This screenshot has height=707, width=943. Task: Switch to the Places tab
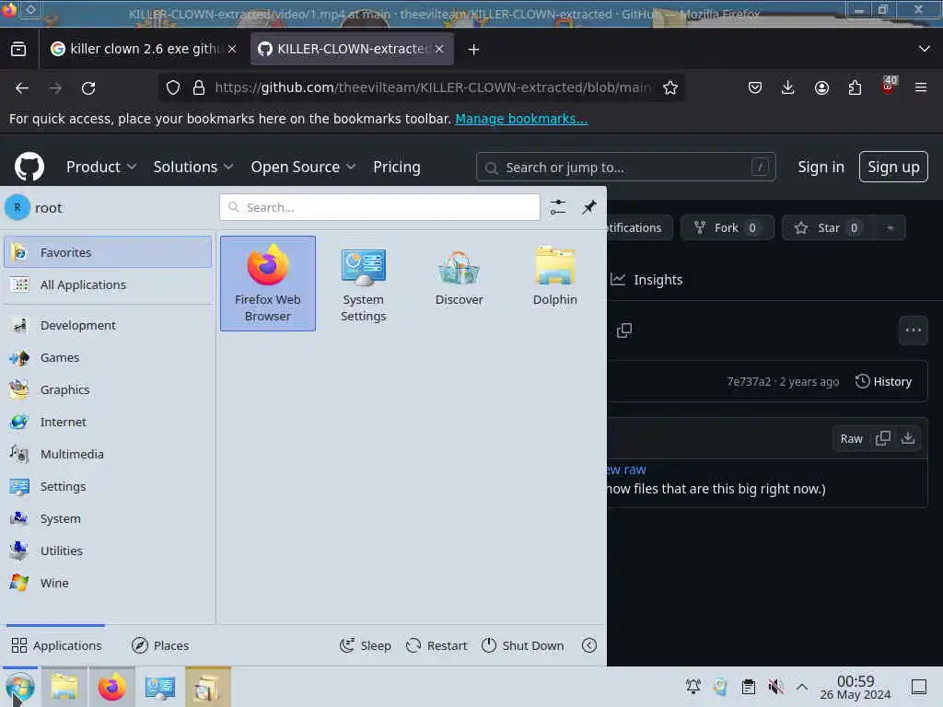pyautogui.click(x=160, y=645)
